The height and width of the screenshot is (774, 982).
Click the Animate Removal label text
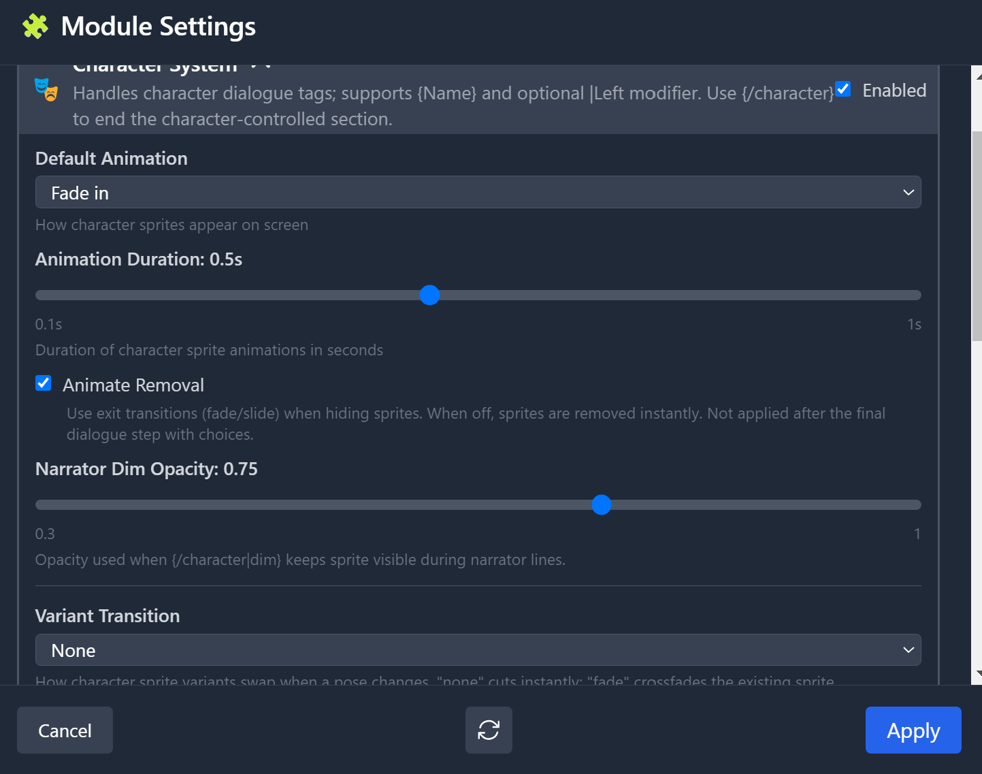[x=133, y=385]
